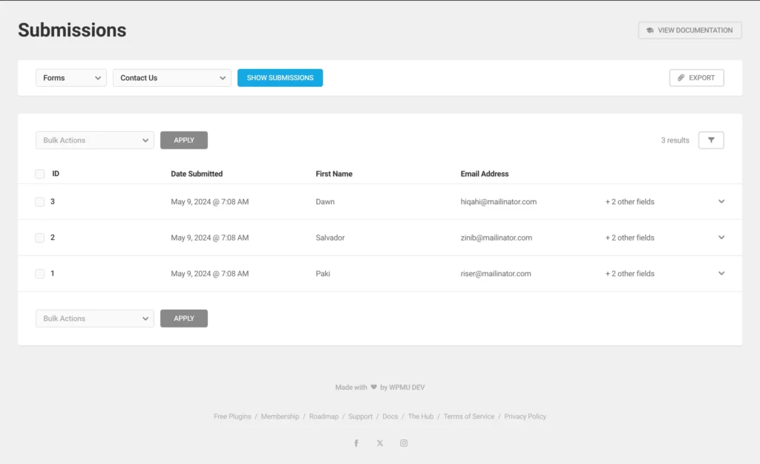Open the Free Plugins footer link
This screenshot has height=464, width=760.
(x=232, y=416)
